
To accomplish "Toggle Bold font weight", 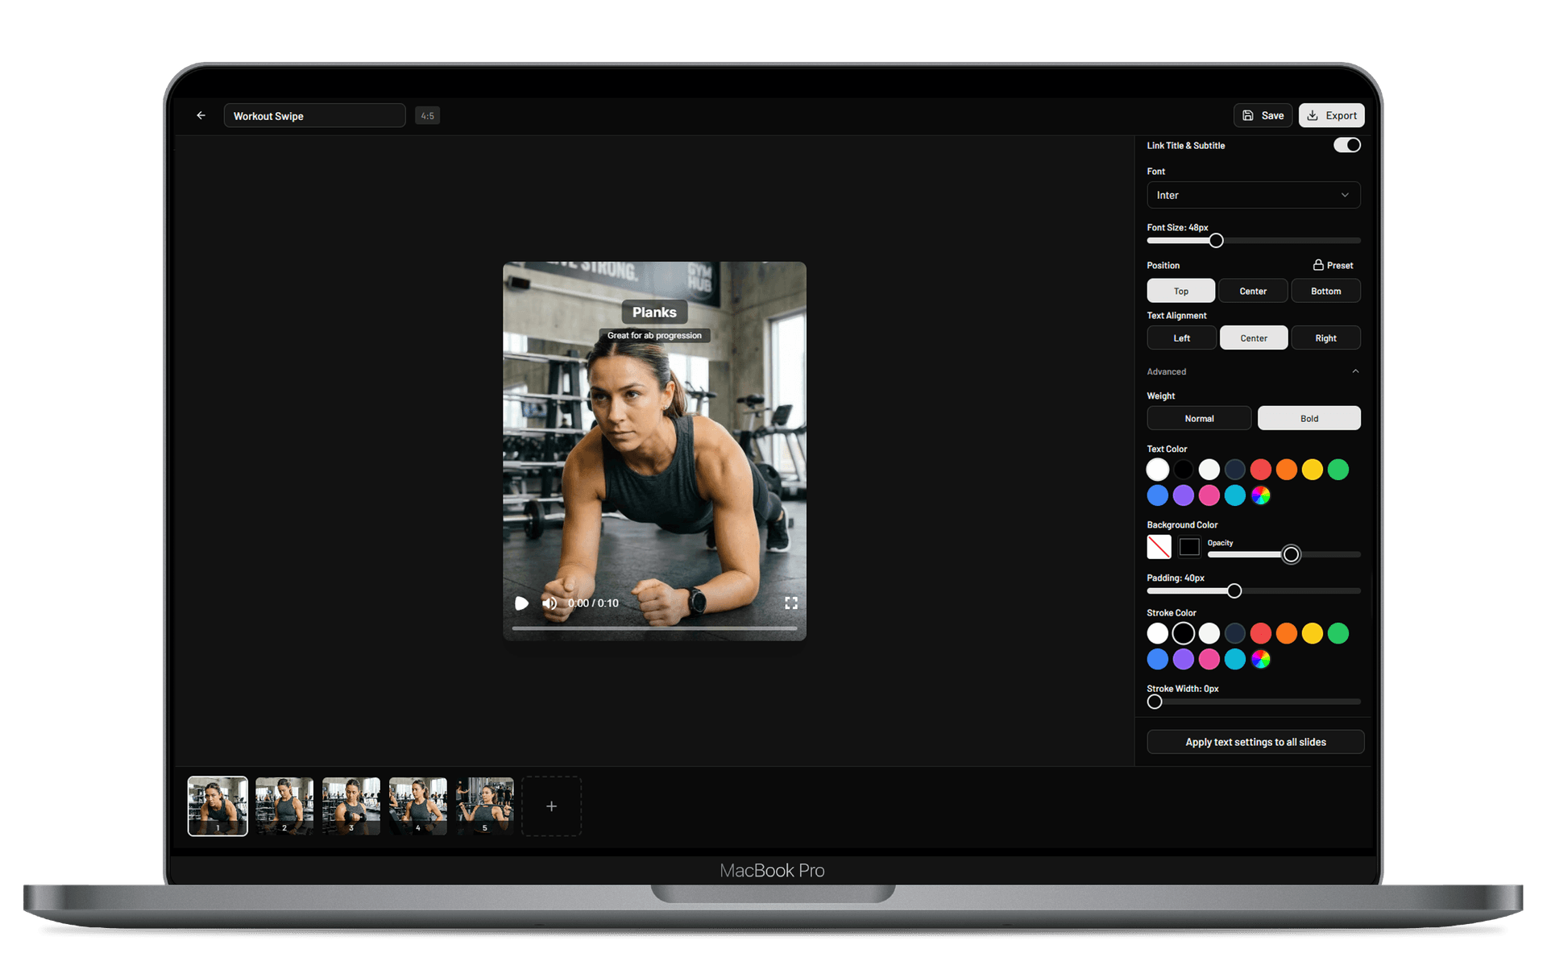I will point(1309,418).
